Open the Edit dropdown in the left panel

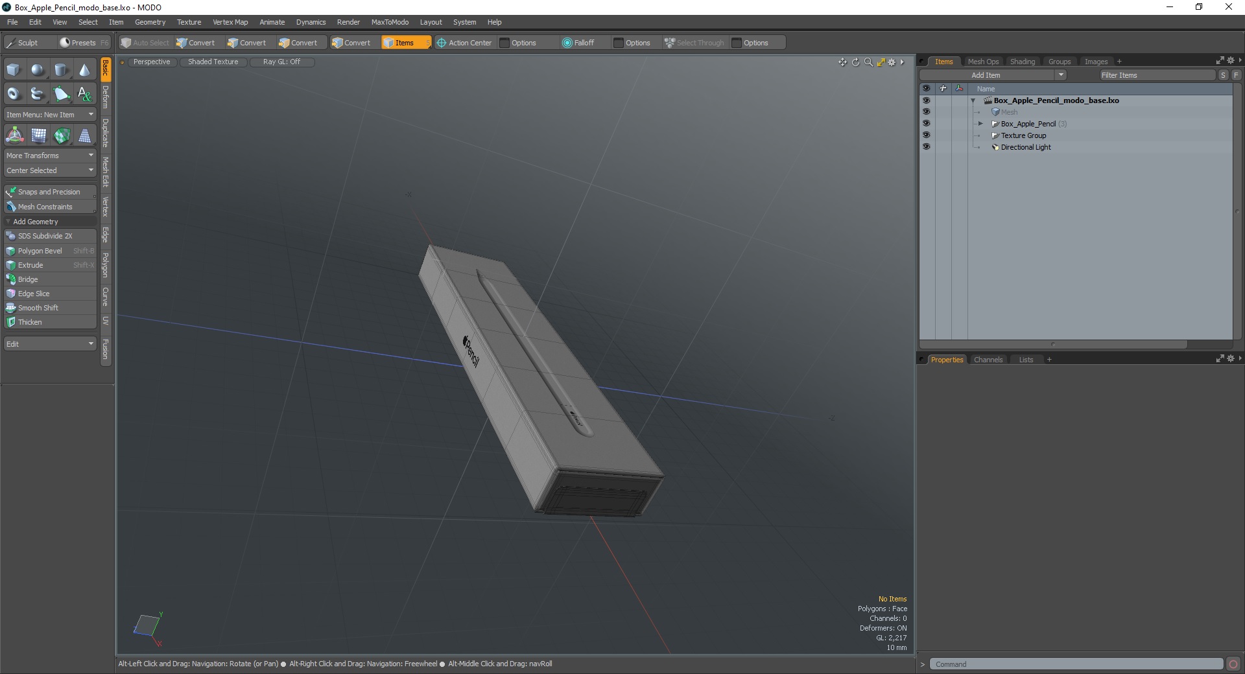point(50,344)
